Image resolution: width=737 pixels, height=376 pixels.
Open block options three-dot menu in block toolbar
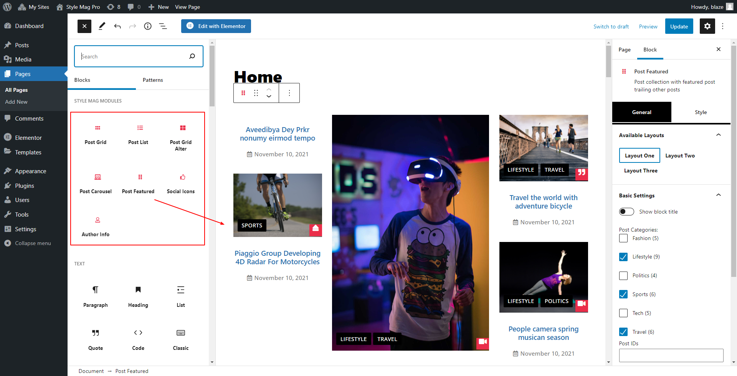click(x=289, y=93)
